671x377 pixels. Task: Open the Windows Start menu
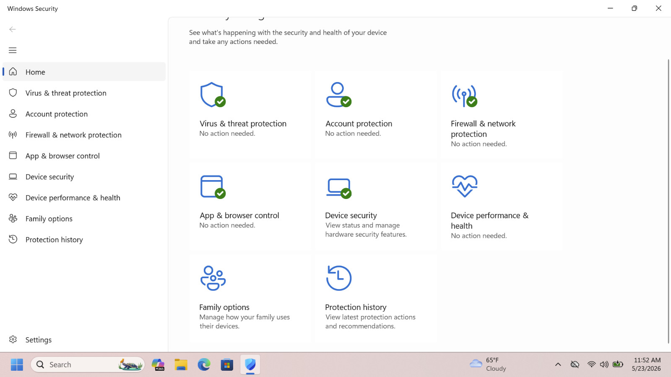pyautogui.click(x=17, y=364)
